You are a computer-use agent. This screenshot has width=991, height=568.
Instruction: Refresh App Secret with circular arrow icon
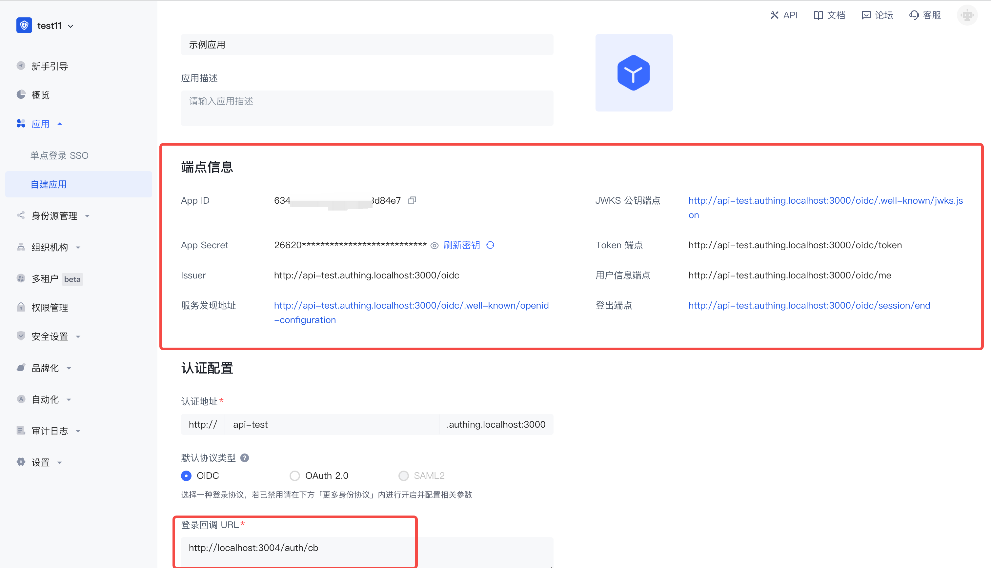click(490, 245)
